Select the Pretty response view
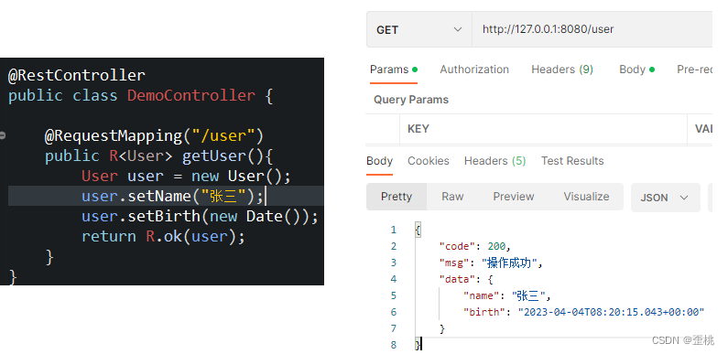Image resolution: width=728 pixels, height=354 pixels. point(397,197)
